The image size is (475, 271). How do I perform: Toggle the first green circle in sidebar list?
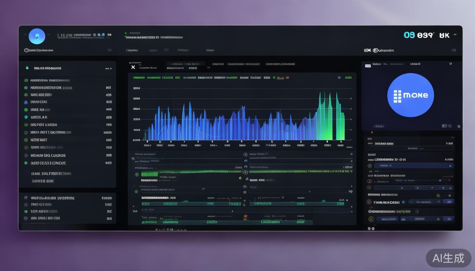tap(26, 80)
